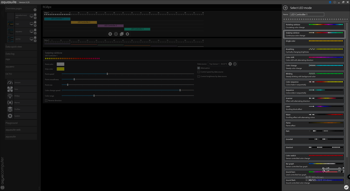Screen dimensions: 350x191
Task: Select the Laser LED mode
Action: 315,108
